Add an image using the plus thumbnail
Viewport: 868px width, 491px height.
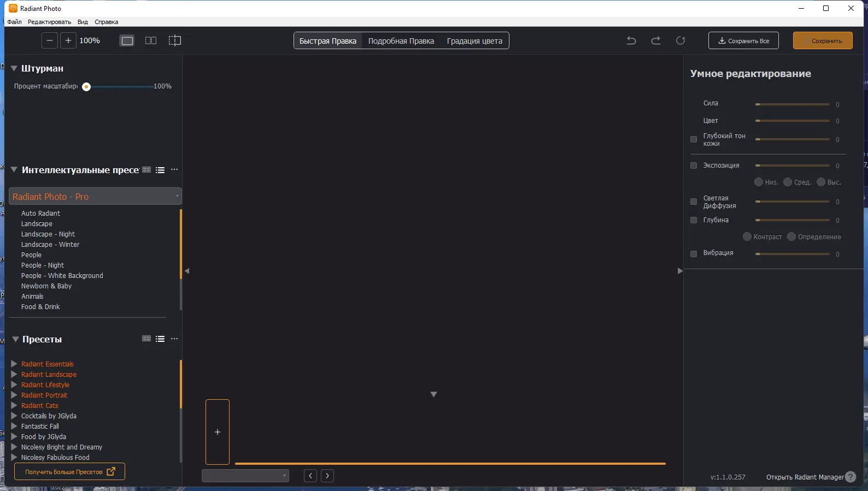[x=218, y=432]
